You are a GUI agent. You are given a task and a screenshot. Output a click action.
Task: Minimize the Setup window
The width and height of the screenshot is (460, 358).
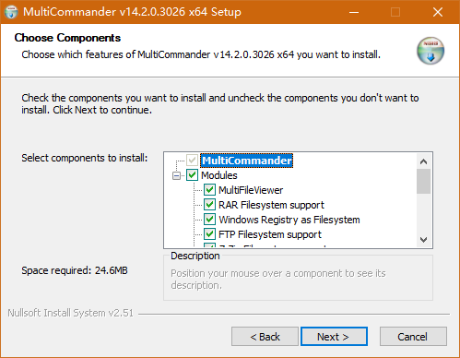(x=354, y=12)
